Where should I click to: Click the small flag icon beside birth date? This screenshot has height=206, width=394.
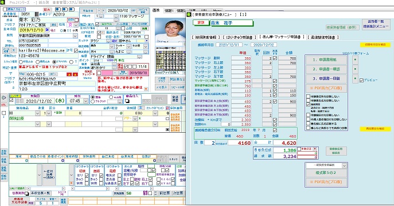(47, 30)
